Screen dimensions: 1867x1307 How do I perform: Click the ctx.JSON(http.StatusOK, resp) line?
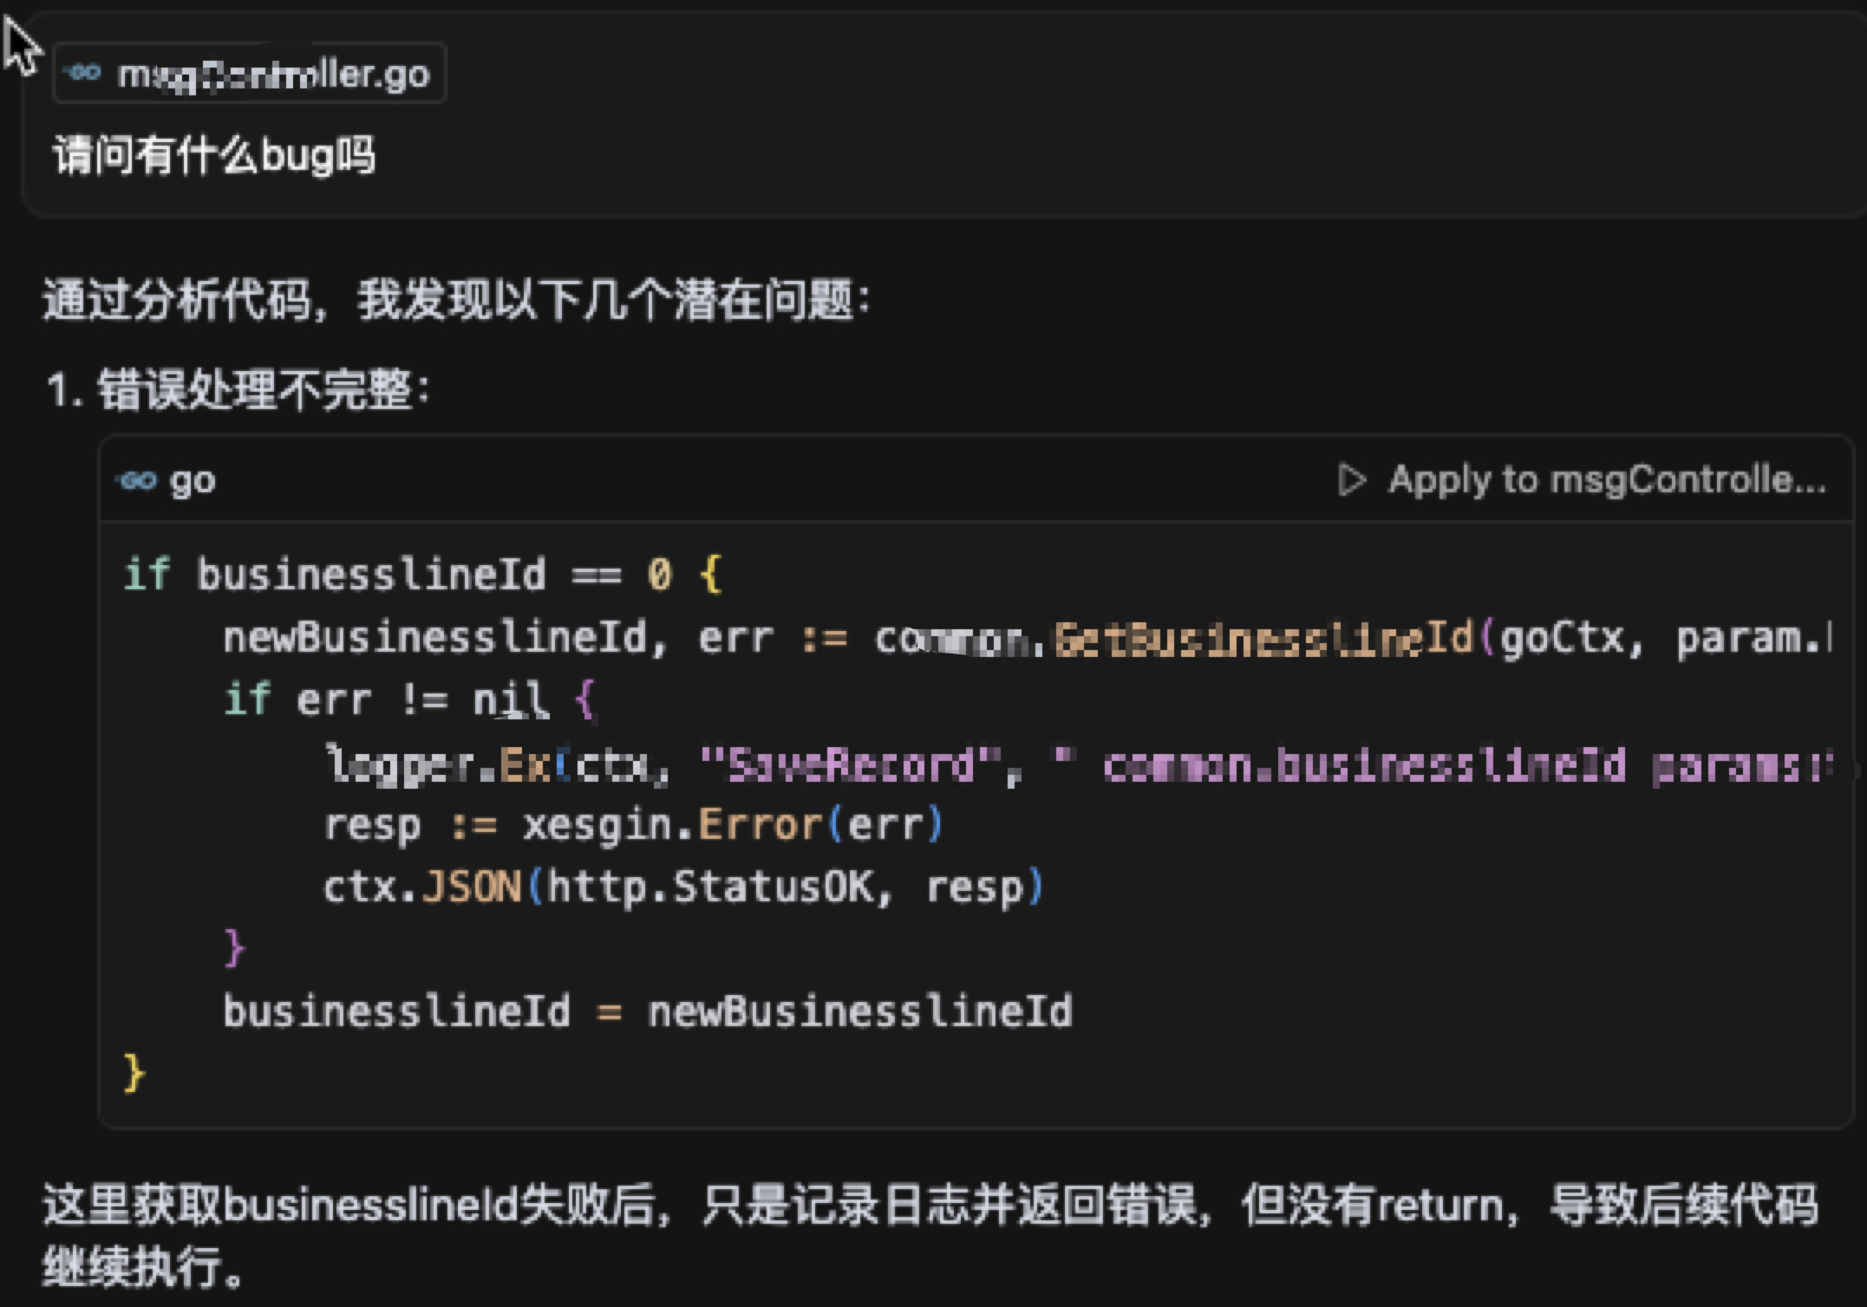(682, 888)
